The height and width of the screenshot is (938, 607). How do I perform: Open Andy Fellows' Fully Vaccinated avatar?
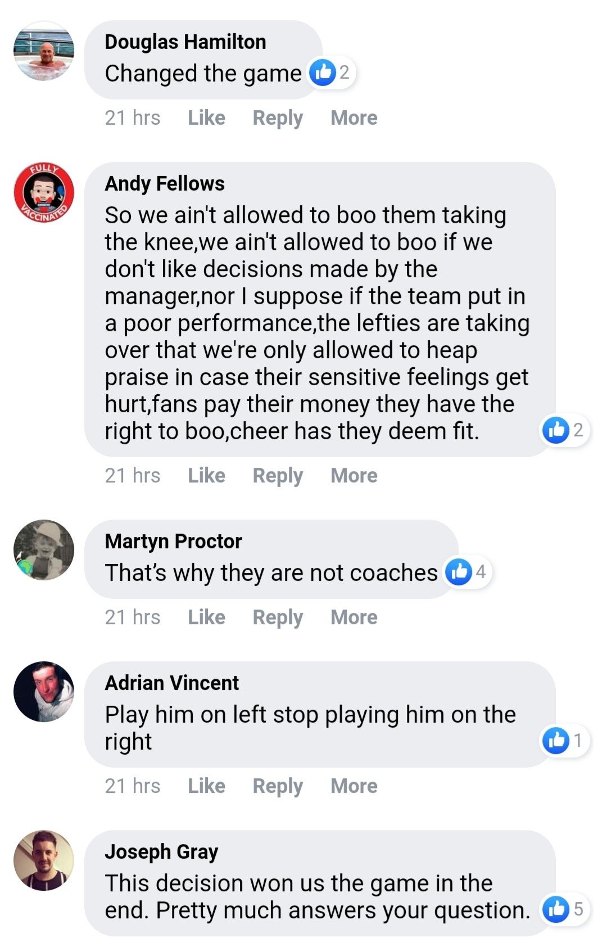tap(44, 193)
